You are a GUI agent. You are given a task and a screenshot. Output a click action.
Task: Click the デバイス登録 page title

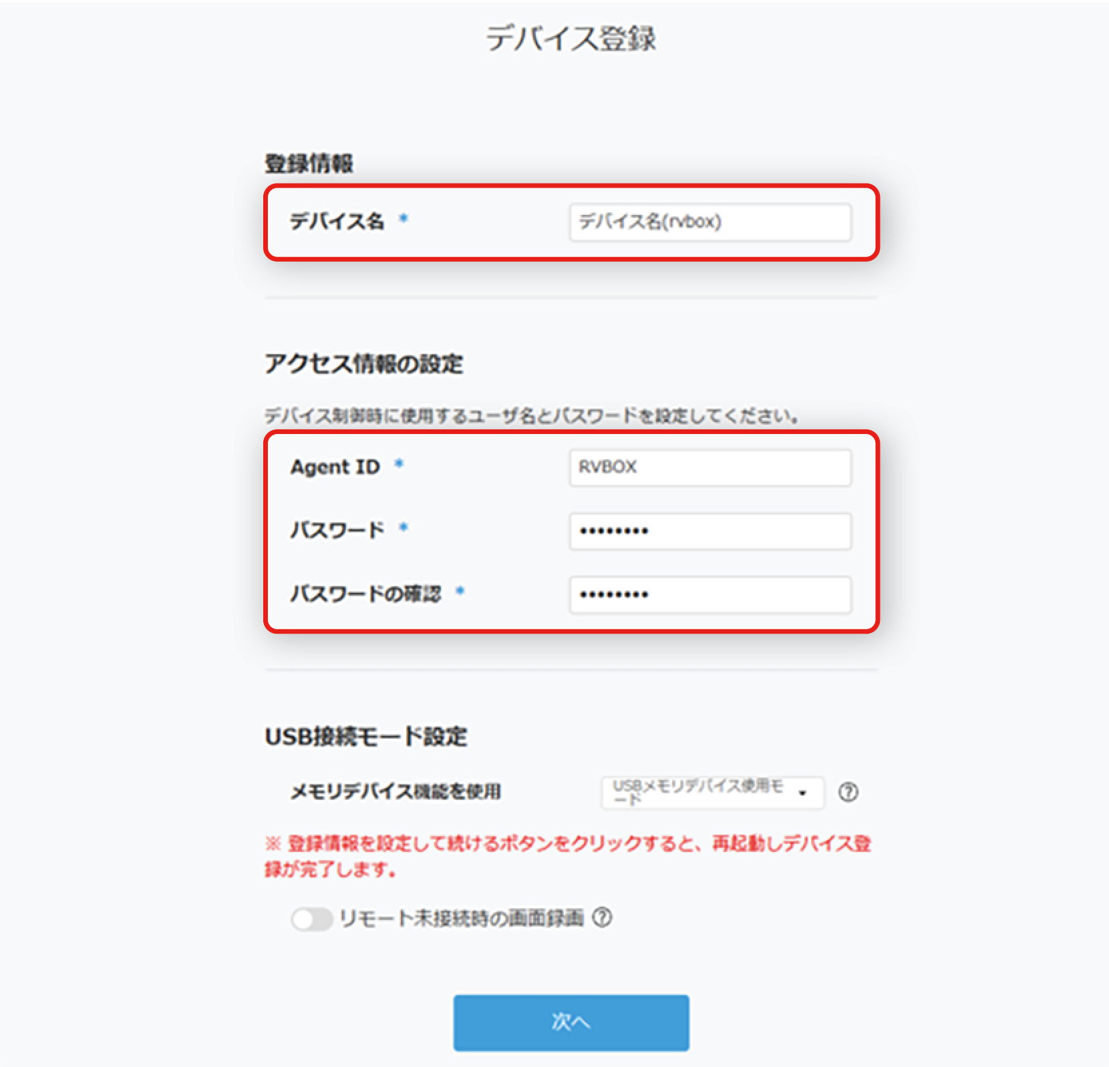pos(571,38)
